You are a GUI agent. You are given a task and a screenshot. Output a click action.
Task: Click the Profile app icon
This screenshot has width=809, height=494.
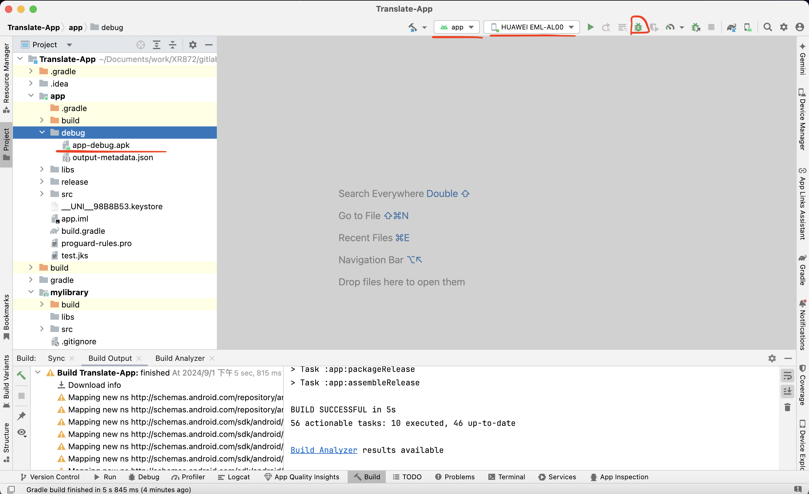click(x=670, y=27)
